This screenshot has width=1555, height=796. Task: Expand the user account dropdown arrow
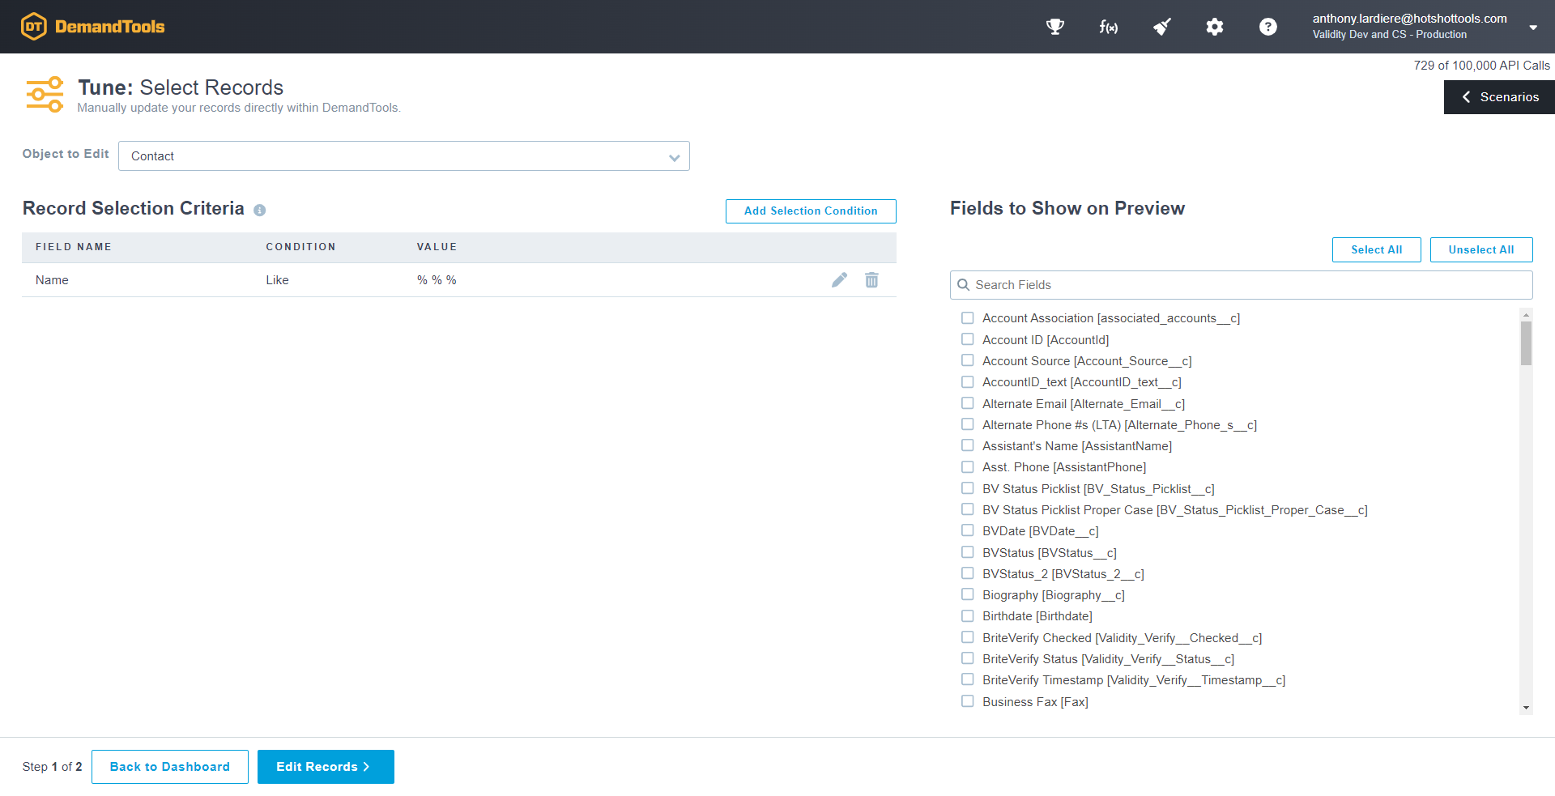click(1532, 27)
